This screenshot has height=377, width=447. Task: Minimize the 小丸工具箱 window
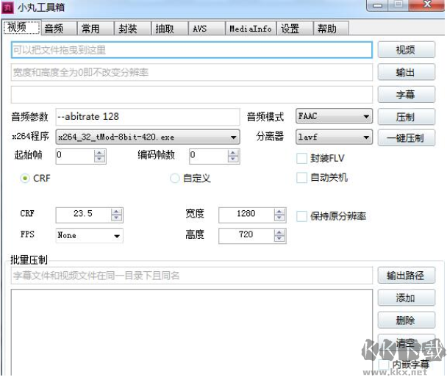coord(378,5)
